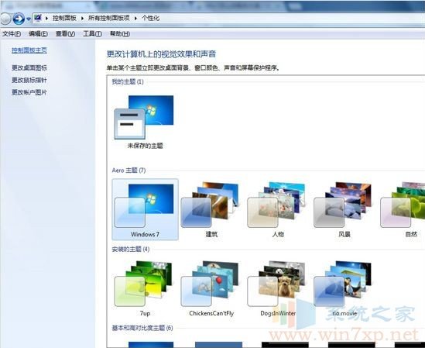Screen dimensions: 425x348
Task: Expand the arrow after 控制面板 breadcrumb
Action: point(82,18)
